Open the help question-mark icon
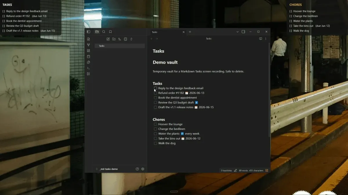 [137, 169]
